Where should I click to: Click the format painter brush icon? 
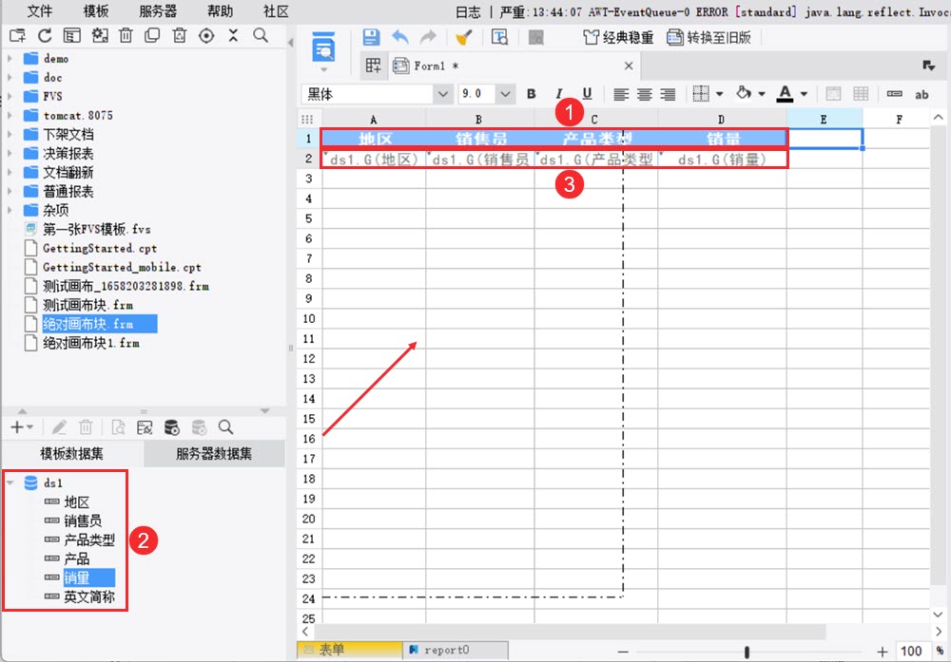(x=463, y=38)
